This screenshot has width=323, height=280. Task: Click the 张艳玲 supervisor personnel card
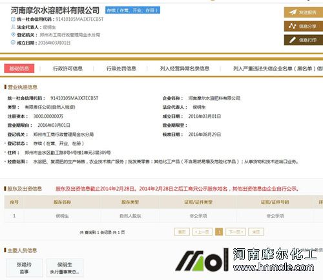(24, 268)
